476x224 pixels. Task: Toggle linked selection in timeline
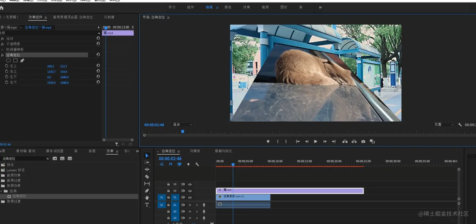(x=179, y=164)
